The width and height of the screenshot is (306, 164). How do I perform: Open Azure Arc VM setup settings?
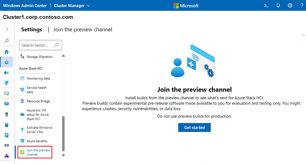click(35, 114)
